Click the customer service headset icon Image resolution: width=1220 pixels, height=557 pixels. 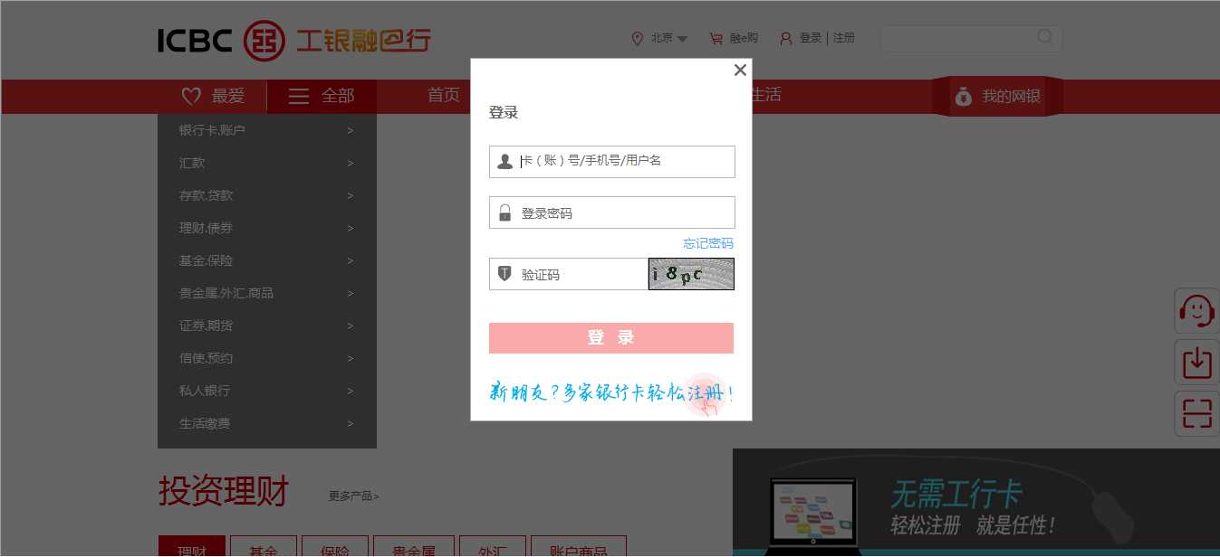point(1196,311)
